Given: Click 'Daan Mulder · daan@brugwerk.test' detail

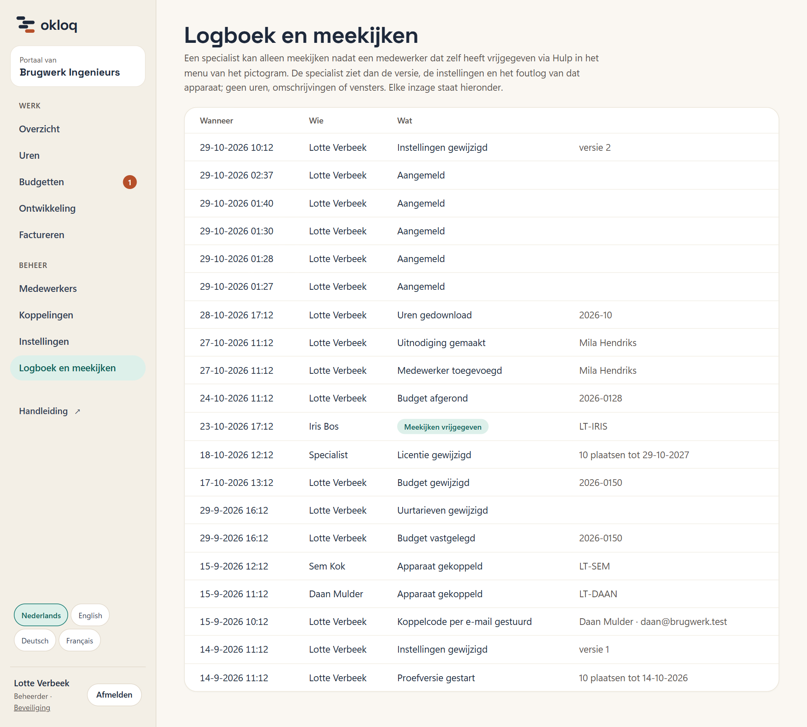Looking at the screenshot, I should pos(653,622).
